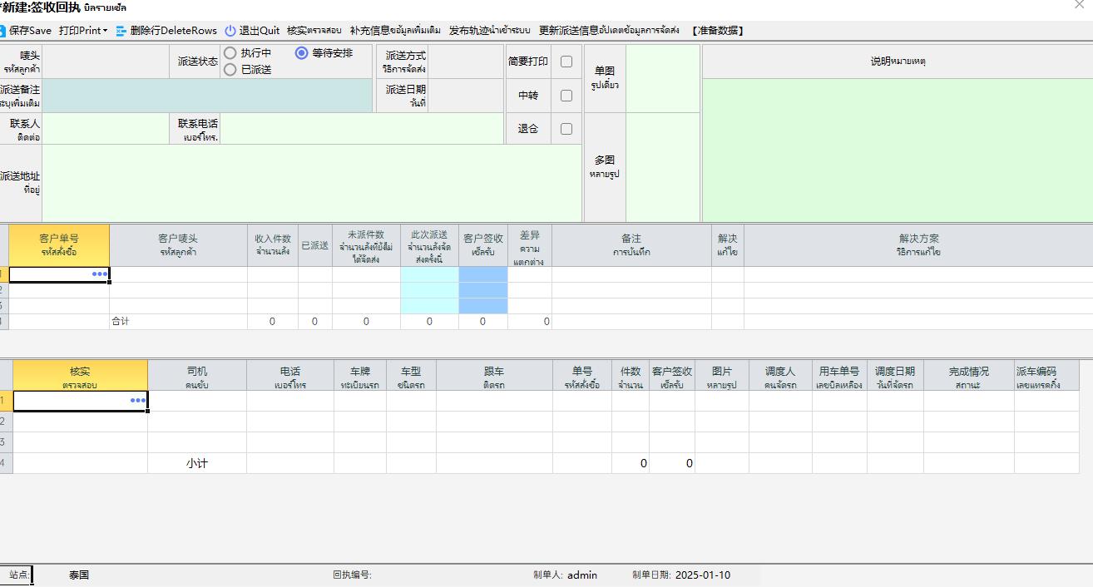Select the 已派送 radio button

tap(230, 70)
